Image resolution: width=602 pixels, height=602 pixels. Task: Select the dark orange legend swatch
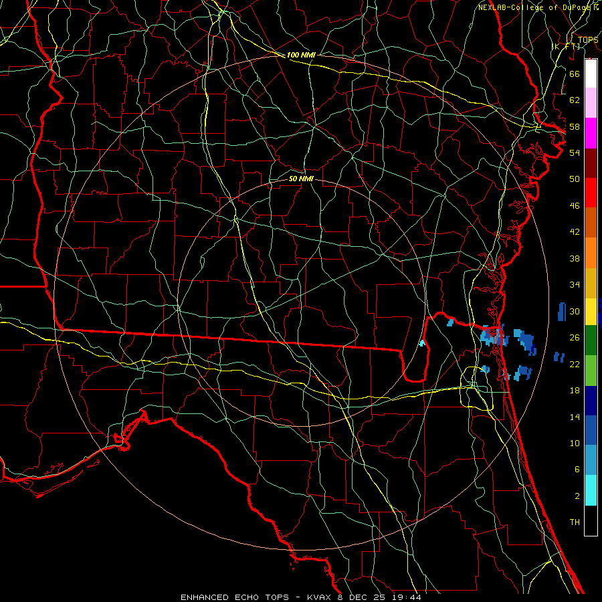(591, 223)
